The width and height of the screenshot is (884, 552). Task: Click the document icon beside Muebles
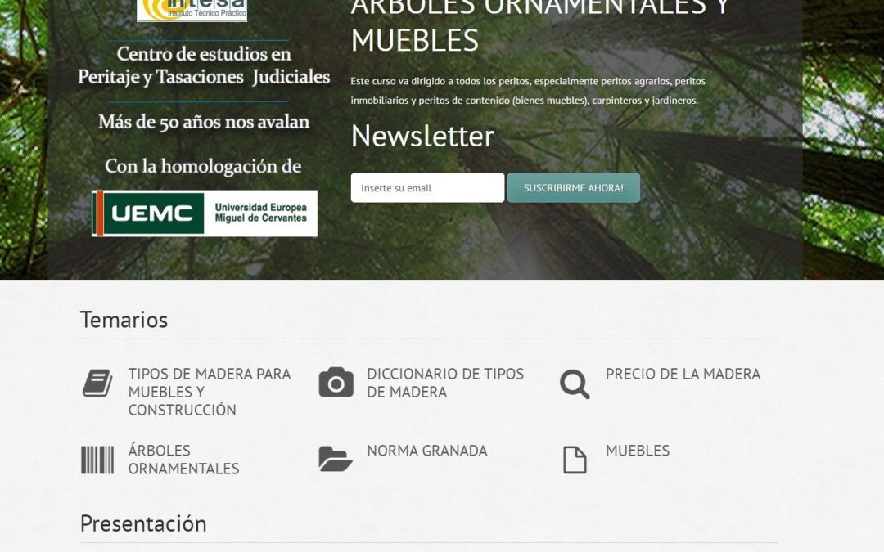574,460
